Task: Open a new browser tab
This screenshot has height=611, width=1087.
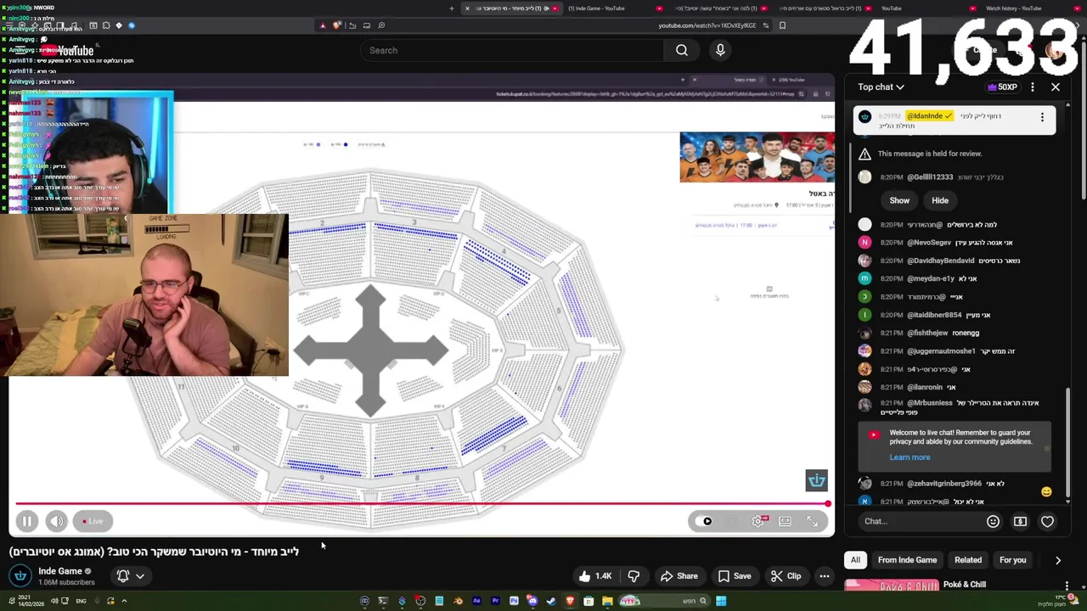Action: (452, 8)
